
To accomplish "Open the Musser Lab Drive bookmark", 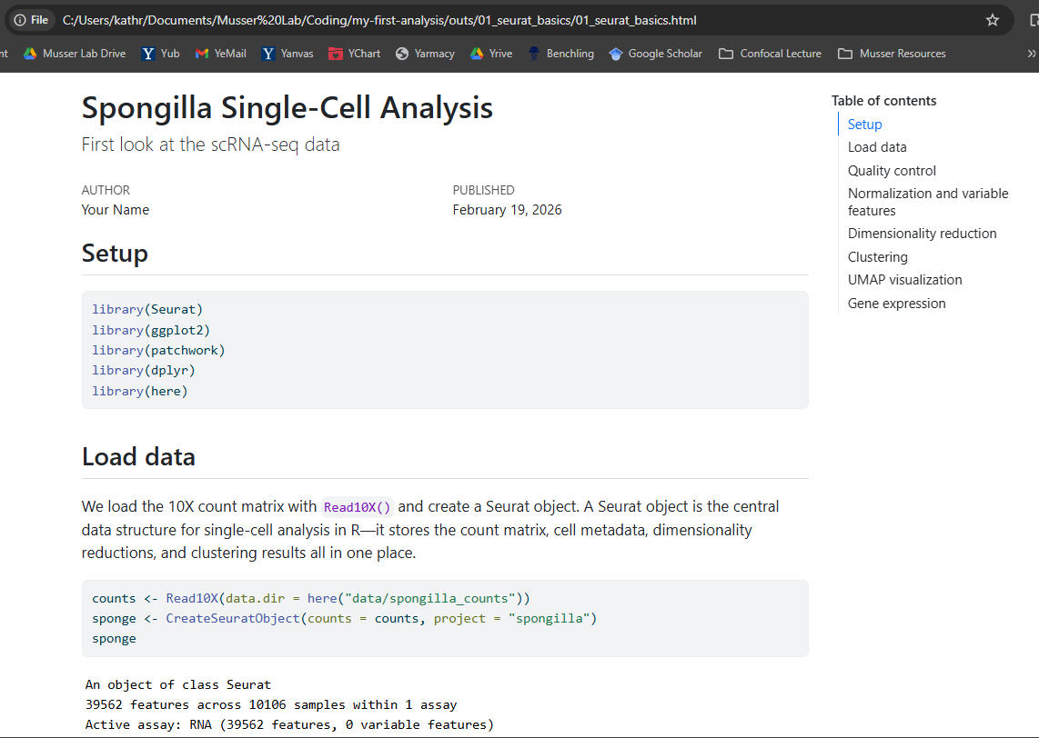I will pyautogui.click(x=75, y=54).
